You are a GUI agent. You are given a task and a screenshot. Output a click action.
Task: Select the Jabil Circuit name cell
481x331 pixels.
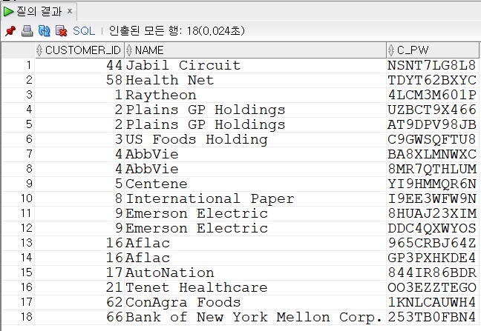255,65
